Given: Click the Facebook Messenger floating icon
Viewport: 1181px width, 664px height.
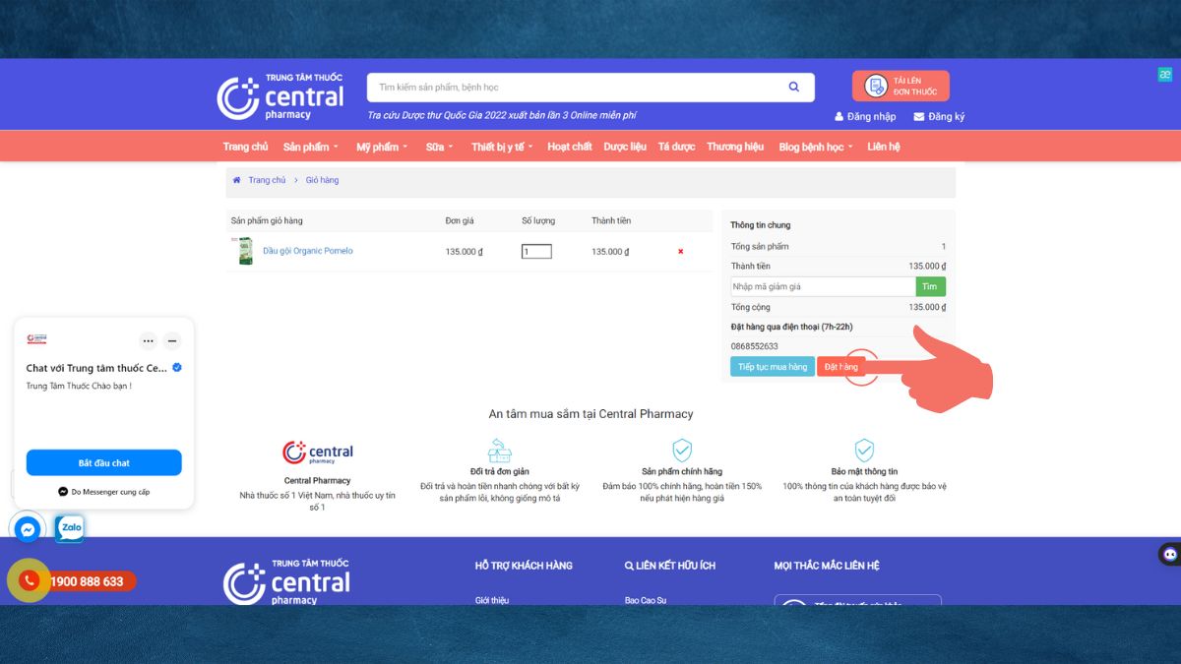Looking at the screenshot, I should point(29,529).
